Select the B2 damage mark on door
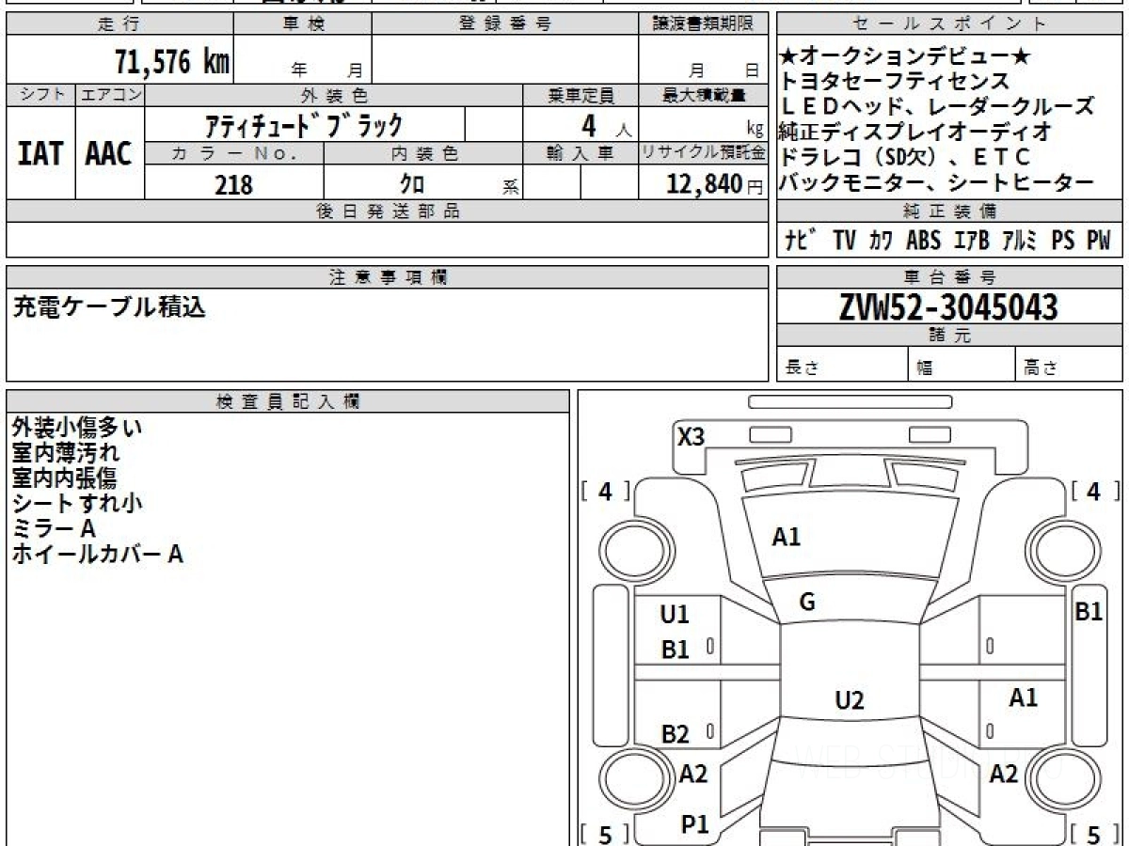This screenshot has height=846, width=1129. 676,734
